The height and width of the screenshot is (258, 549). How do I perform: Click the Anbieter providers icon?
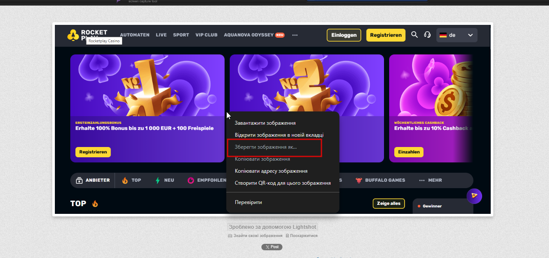point(79,180)
